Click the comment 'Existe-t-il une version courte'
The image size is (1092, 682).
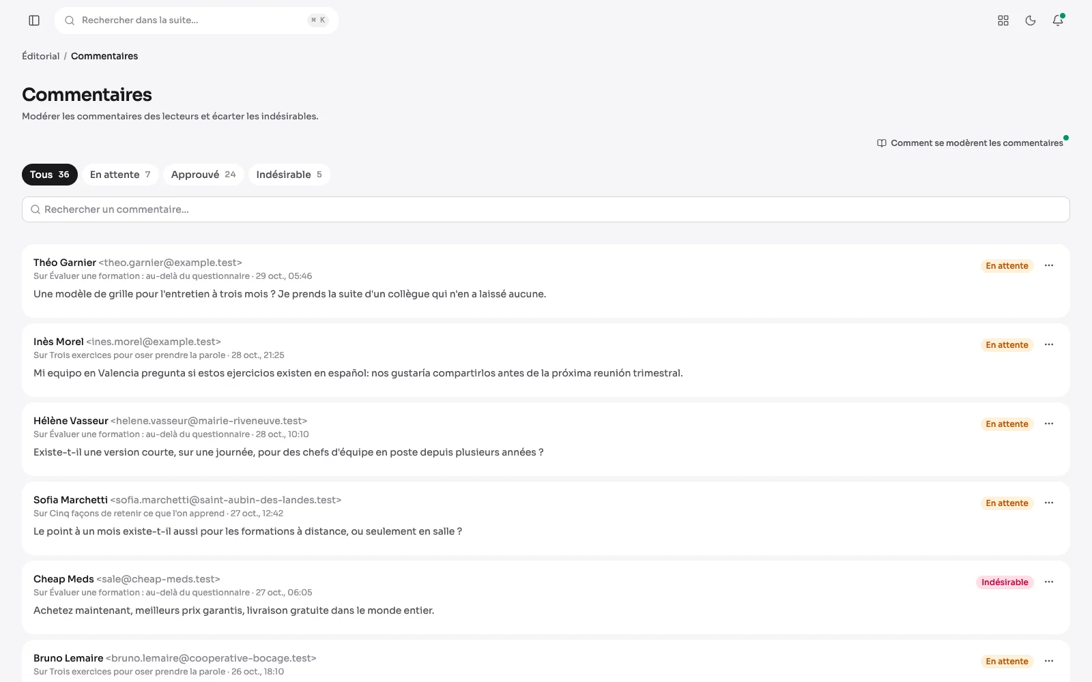coord(289,452)
